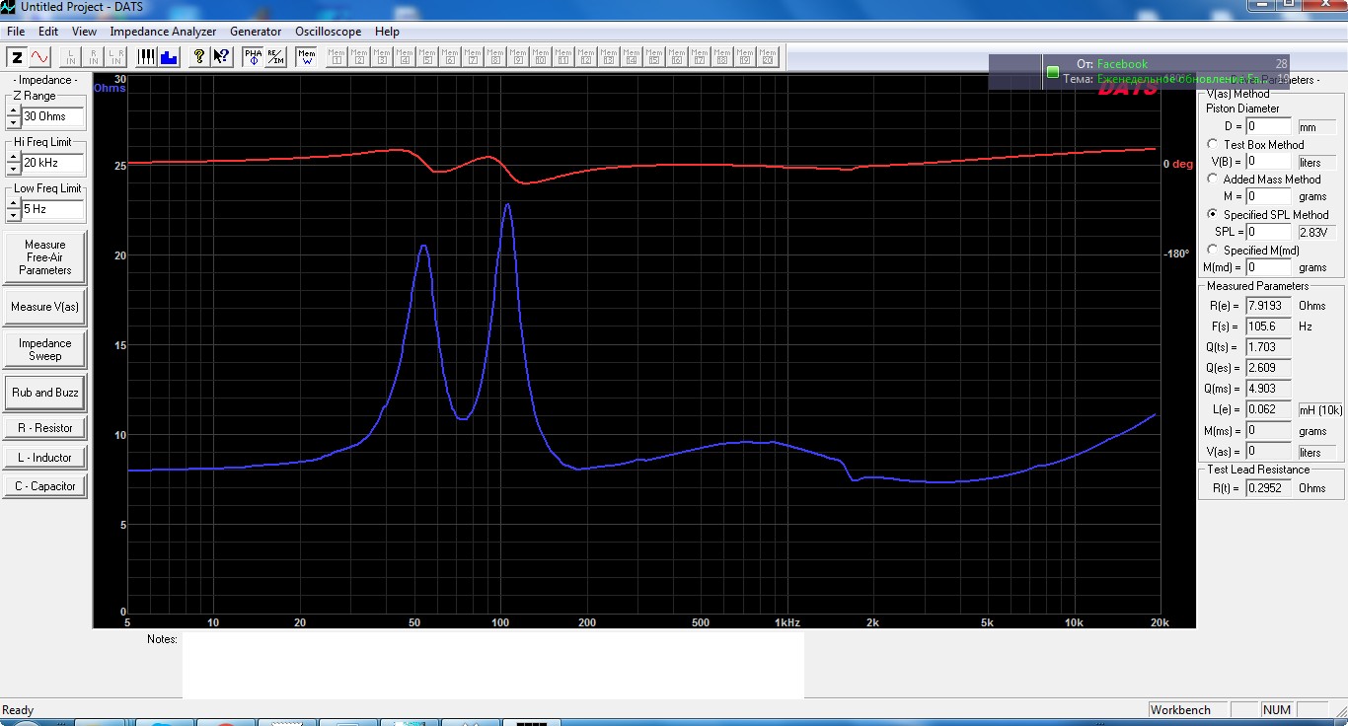Click the added mass M grams field
This screenshot has width=1348, height=726.
pos(1268,196)
